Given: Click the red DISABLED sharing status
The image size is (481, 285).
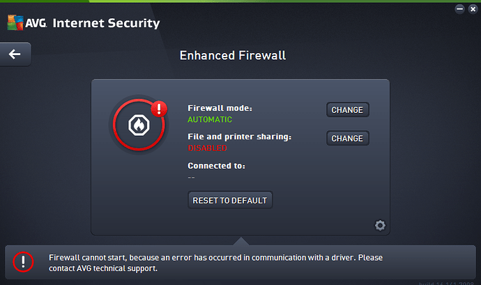Looking at the screenshot, I should coord(207,148).
